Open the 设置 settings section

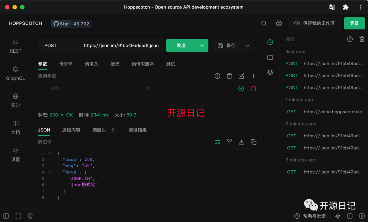coord(15,155)
